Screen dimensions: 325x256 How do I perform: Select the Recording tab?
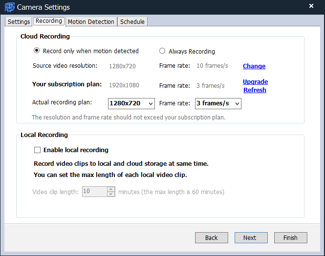tap(49, 21)
